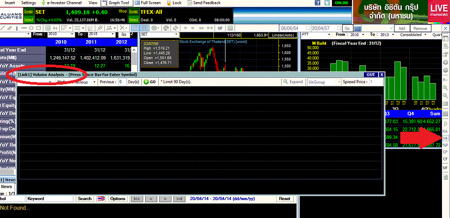
Task: Click the CF icon in right sidebar
Action: [x=445, y=159]
